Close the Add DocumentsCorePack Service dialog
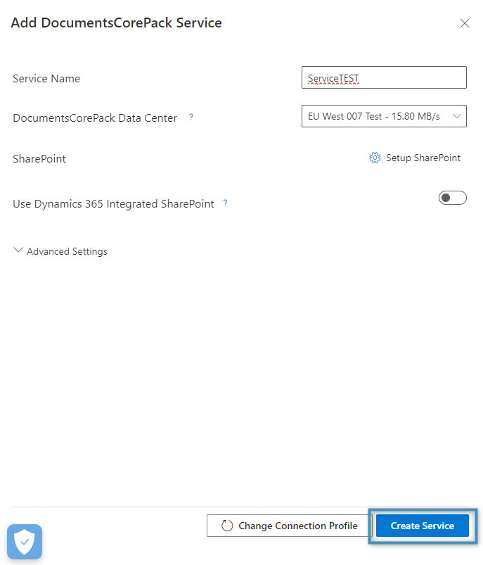The image size is (483, 565). coord(465,23)
